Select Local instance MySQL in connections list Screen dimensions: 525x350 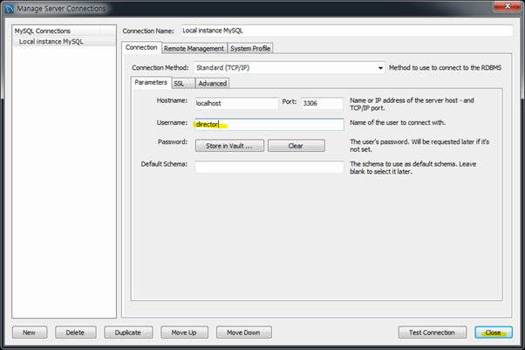(64, 42)
